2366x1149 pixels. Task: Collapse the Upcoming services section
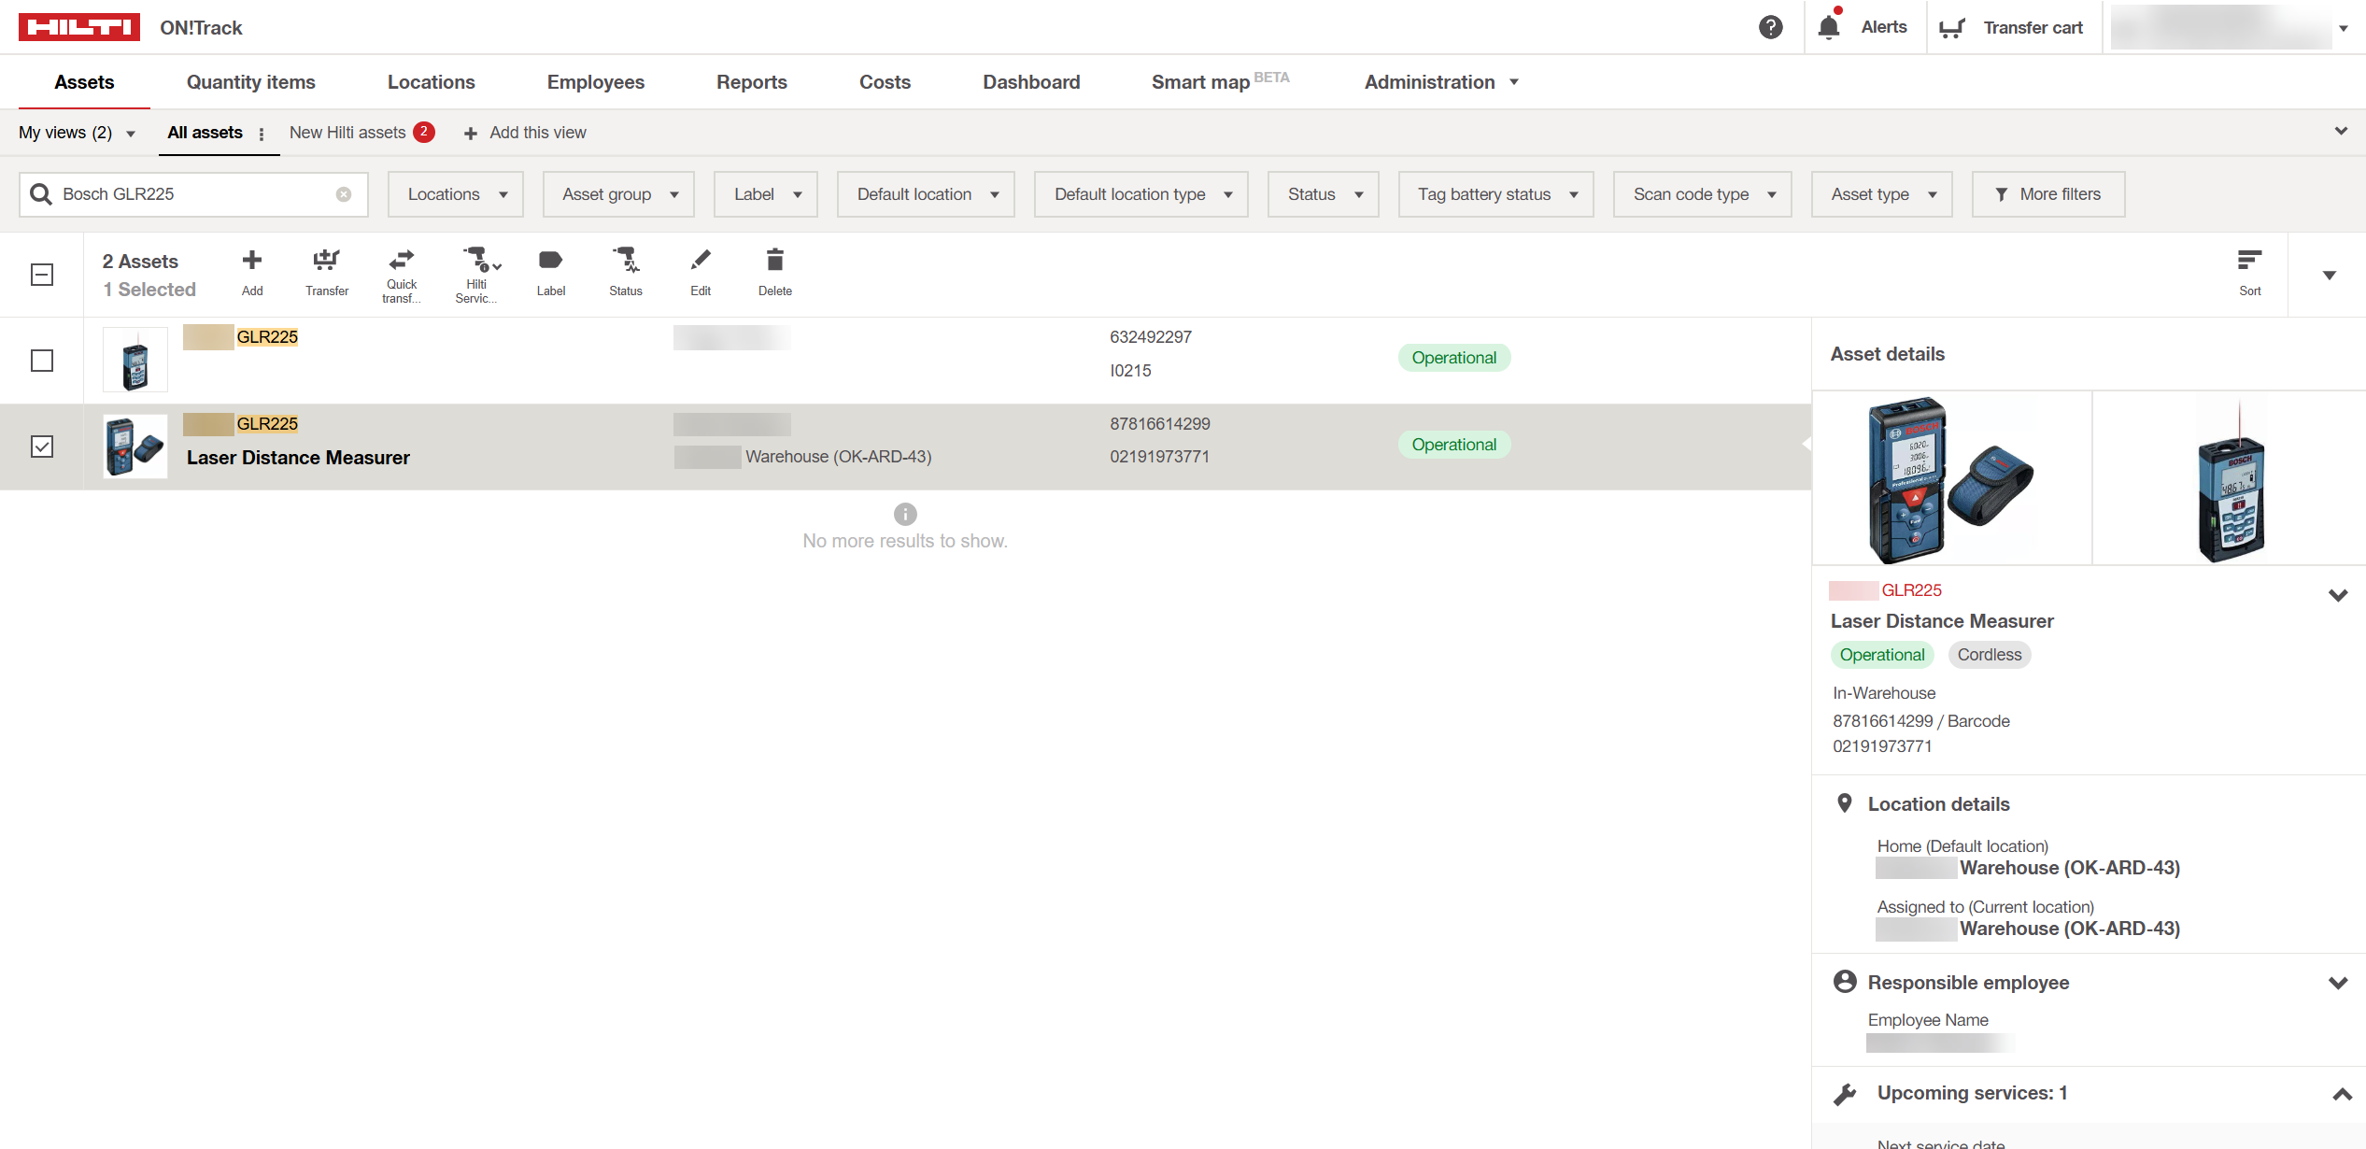coord(2342,1094)
